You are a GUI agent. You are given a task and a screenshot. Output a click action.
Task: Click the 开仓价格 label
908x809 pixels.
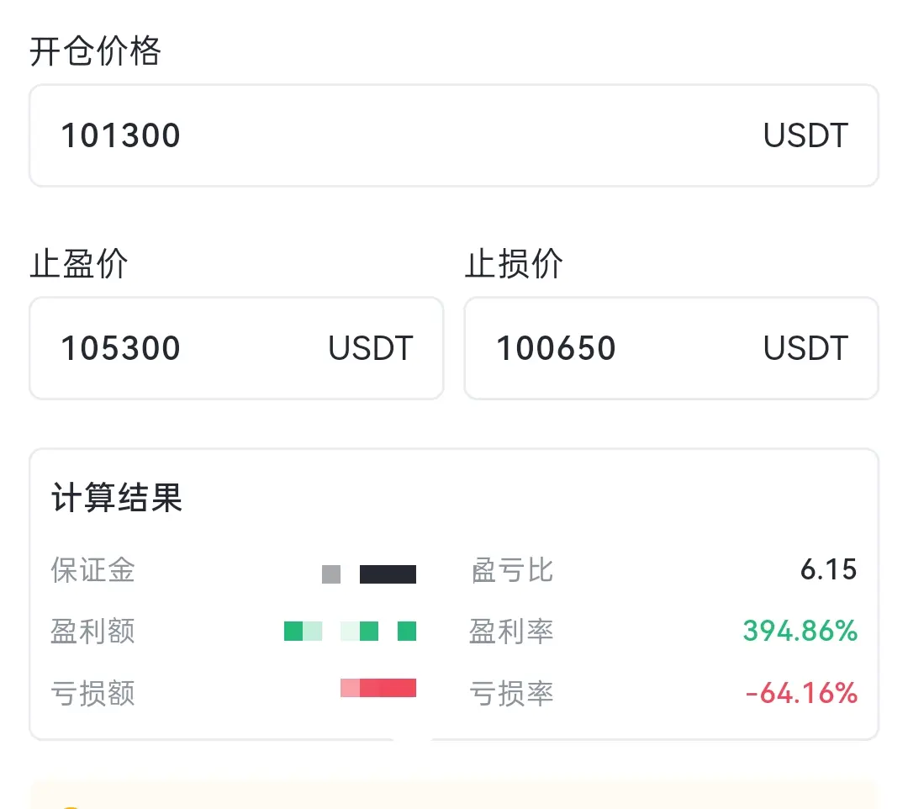[x=95, y=52]
